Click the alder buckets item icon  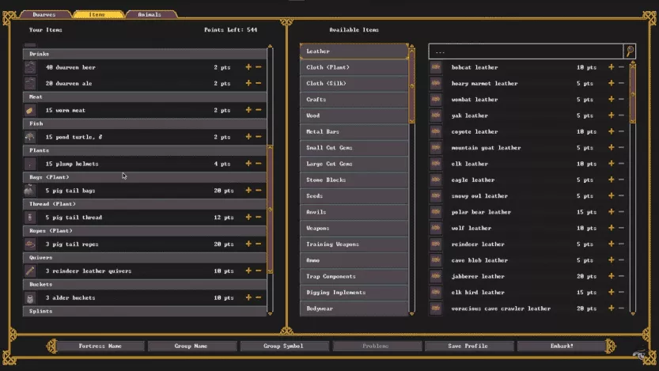pos(30,297)
